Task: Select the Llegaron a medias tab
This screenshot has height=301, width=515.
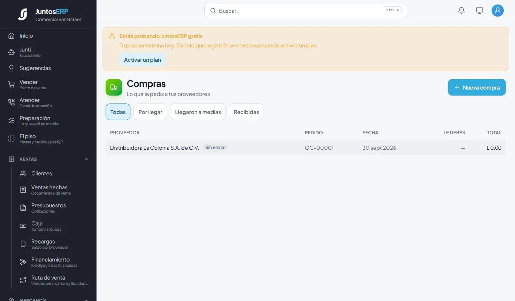Action: [x=198, y=112]
